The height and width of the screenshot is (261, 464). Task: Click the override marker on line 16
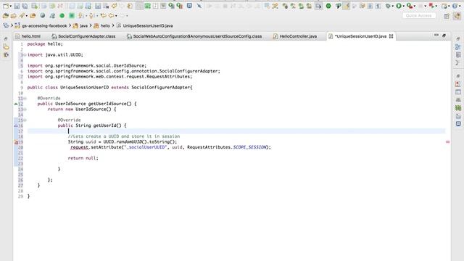pyautogui.click(x=16, y=125)
